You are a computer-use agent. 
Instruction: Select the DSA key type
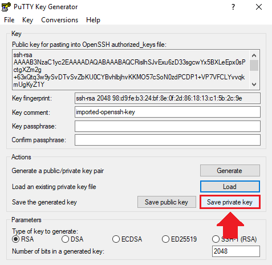(72, 239)
